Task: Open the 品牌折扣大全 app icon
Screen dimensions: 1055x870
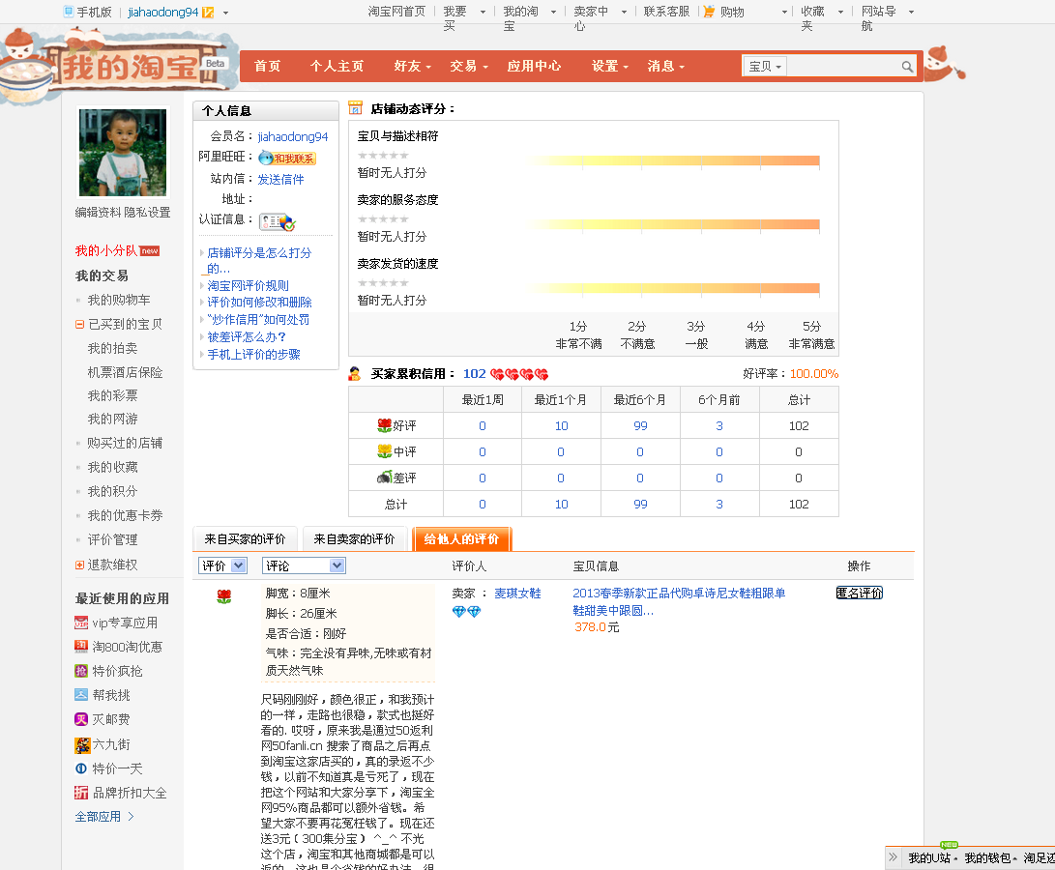Action: click(x=80, y=793)
